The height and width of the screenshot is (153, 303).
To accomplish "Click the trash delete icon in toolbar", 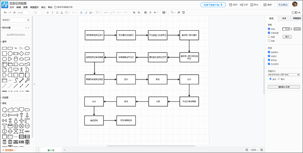I will (183, 13).
